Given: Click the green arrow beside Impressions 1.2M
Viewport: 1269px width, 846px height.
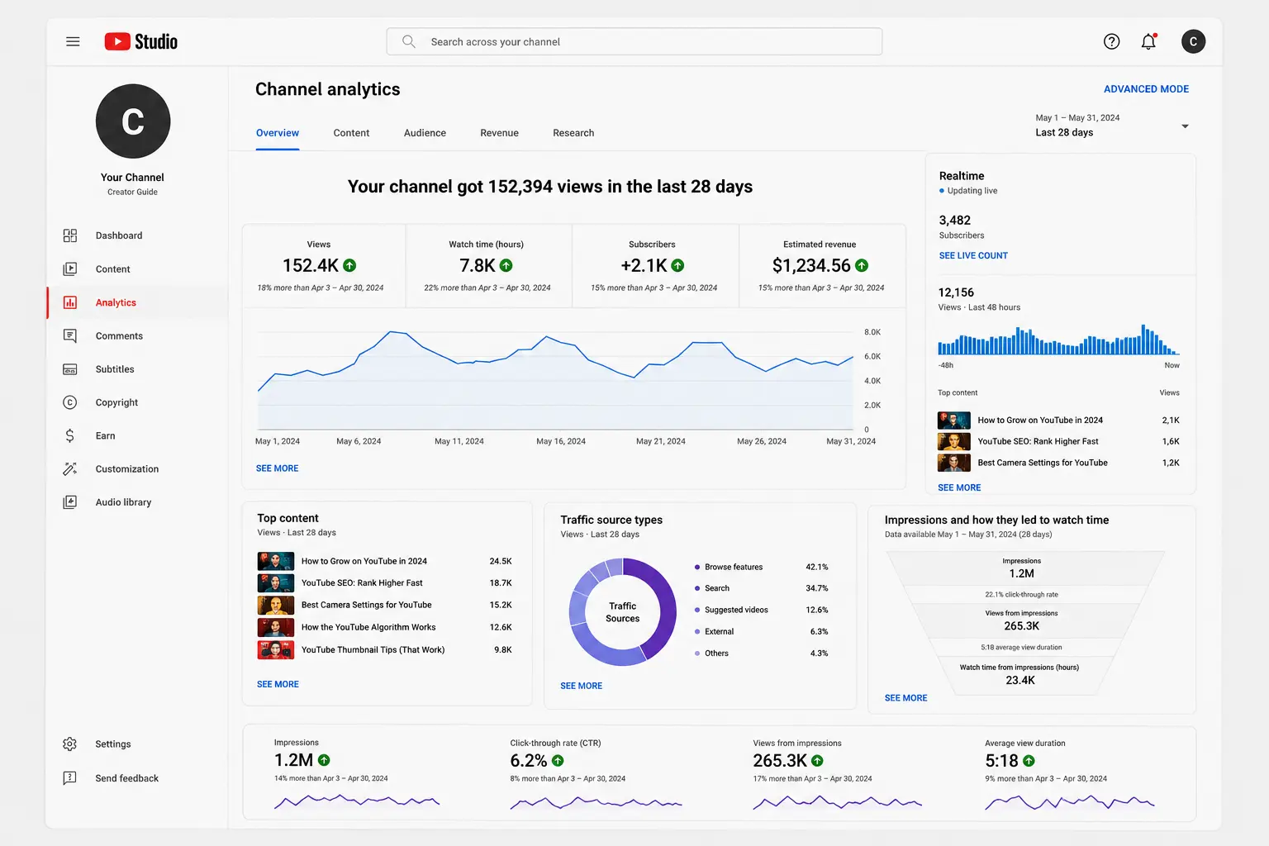Looking at the screenshot, I should pos(324,760).
